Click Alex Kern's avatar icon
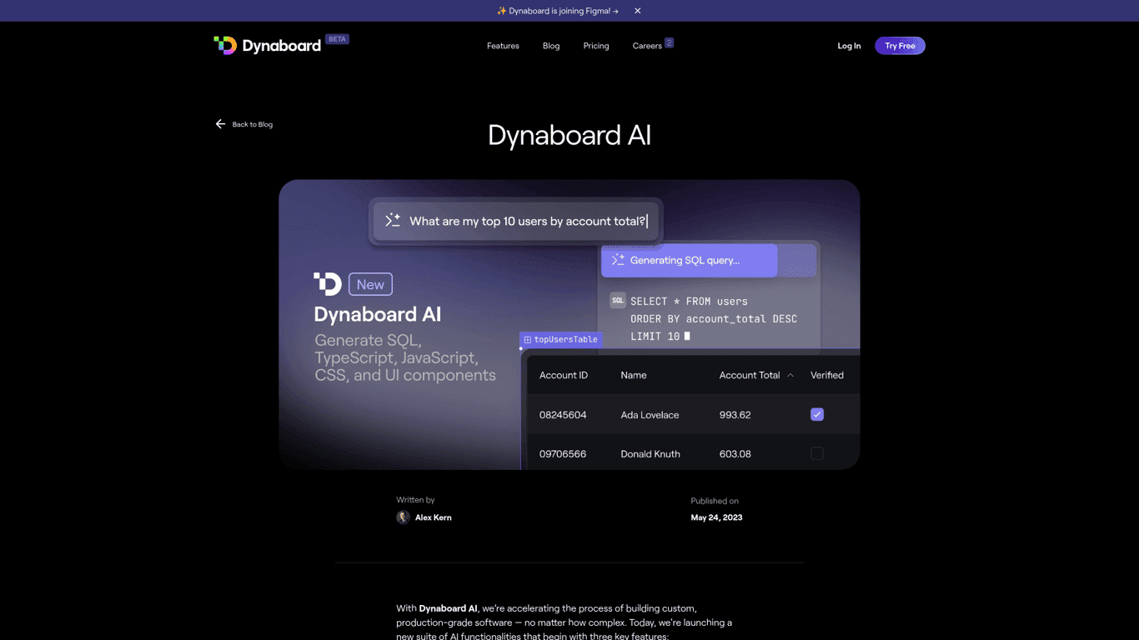Viewport: 1139px width, 640px height. (403, 517)
